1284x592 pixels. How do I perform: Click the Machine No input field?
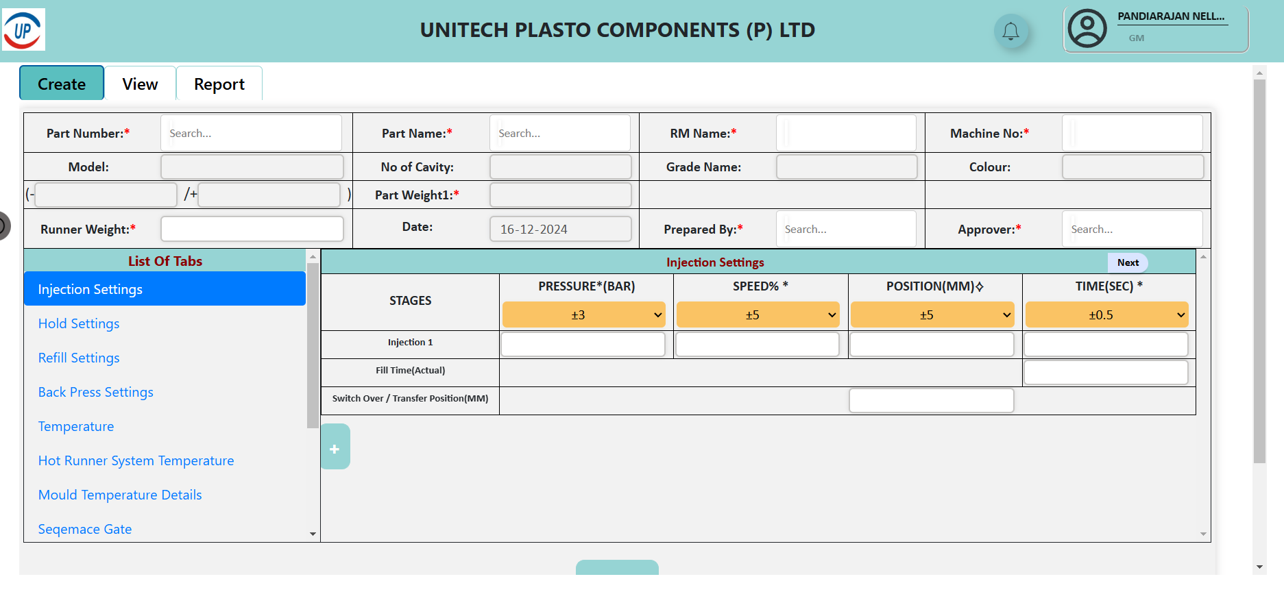pos(1132,133)
